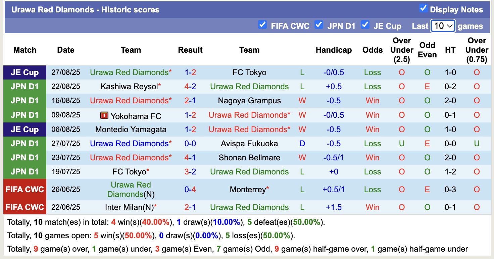Click the Monterrey team name
494x259 pixels.
tap(249, 189)
